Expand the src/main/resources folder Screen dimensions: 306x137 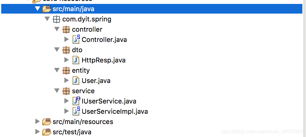[x=37, y=122]
